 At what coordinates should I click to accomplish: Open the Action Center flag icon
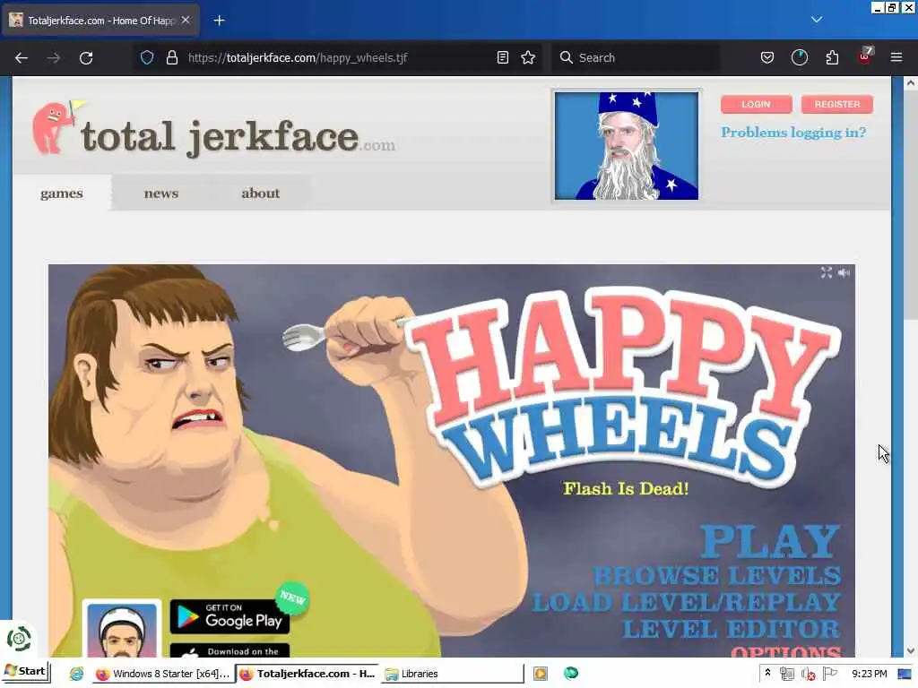(x=829, y=674)
